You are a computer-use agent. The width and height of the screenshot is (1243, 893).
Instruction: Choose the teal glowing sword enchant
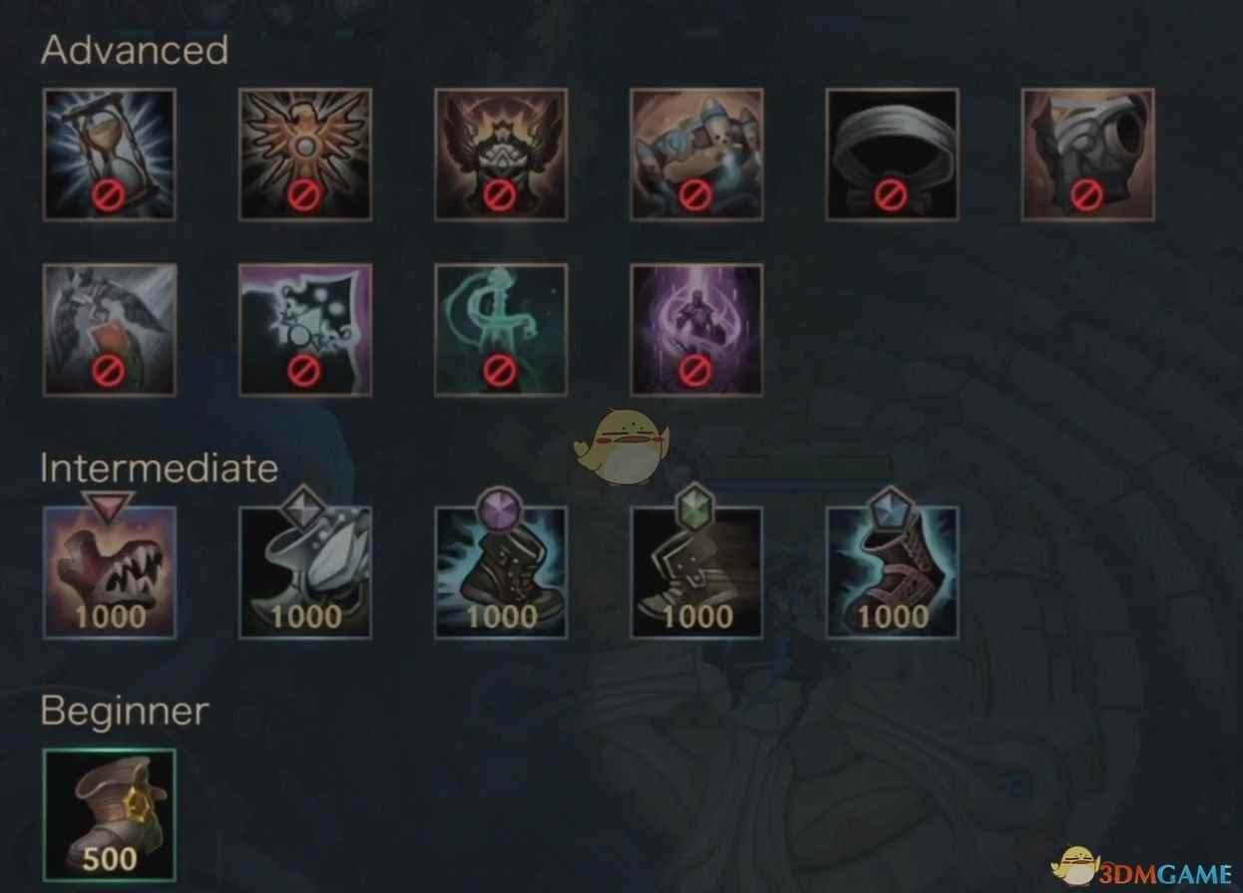click(501, 330)
